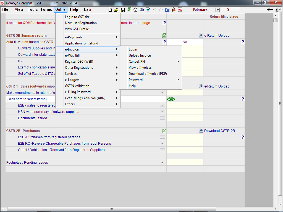Click the Documents issued value field
Viewport: 283px width, 212px height.
[185, 118]
